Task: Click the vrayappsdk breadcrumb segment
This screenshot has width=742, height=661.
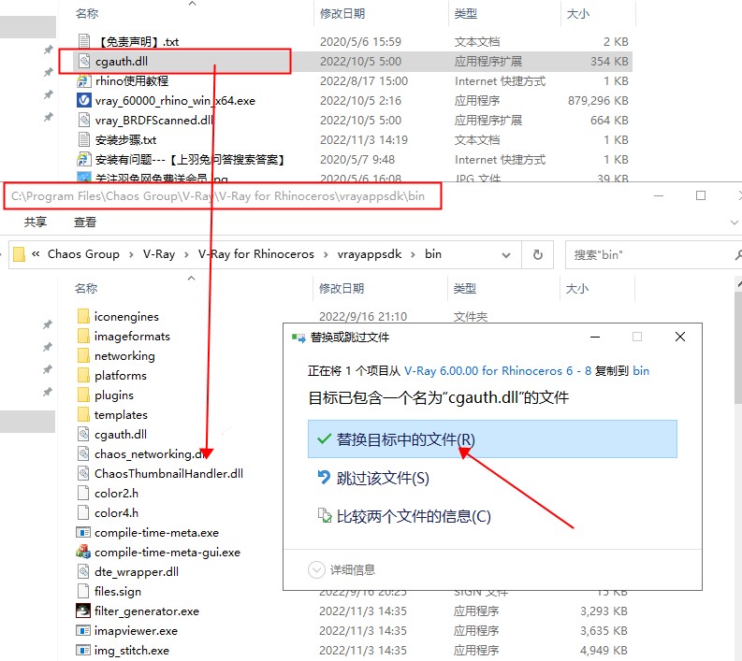Action: [x=370, y=254]
